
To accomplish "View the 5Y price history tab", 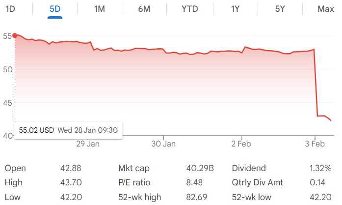I will 280,9.
